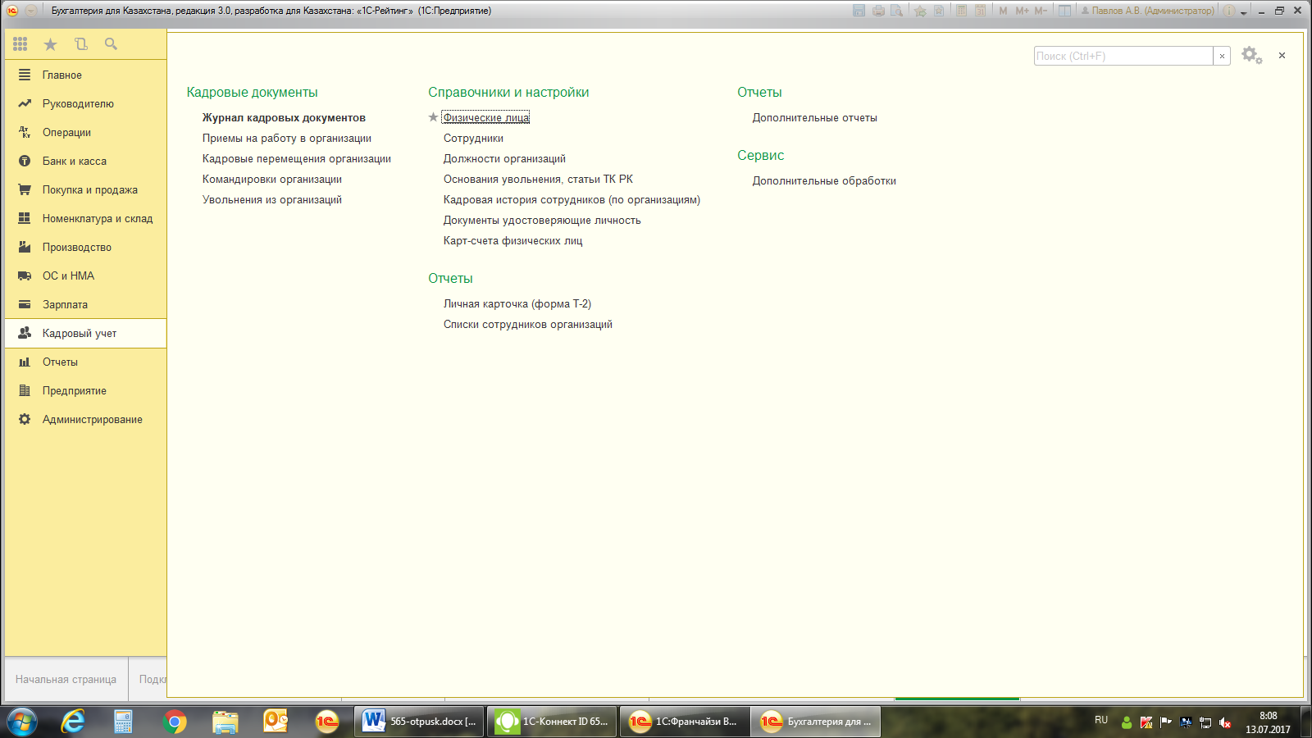Open Командировки организации
Image resolution: width=1312 pixels, height=738 pixels.
(x=272, y=180)
